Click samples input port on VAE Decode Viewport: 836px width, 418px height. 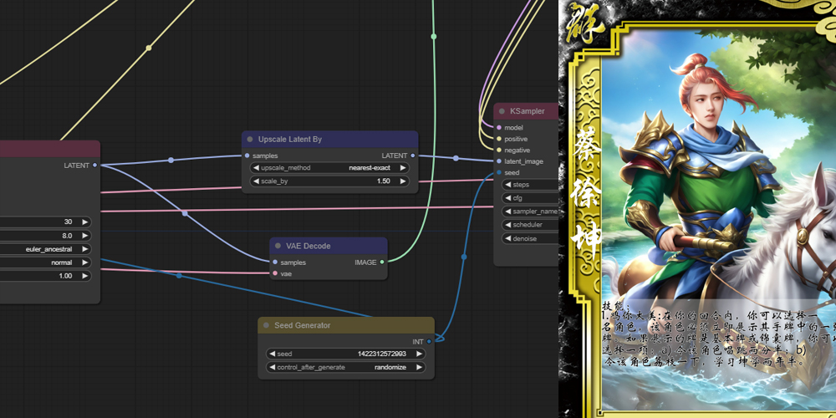point(274,263)
